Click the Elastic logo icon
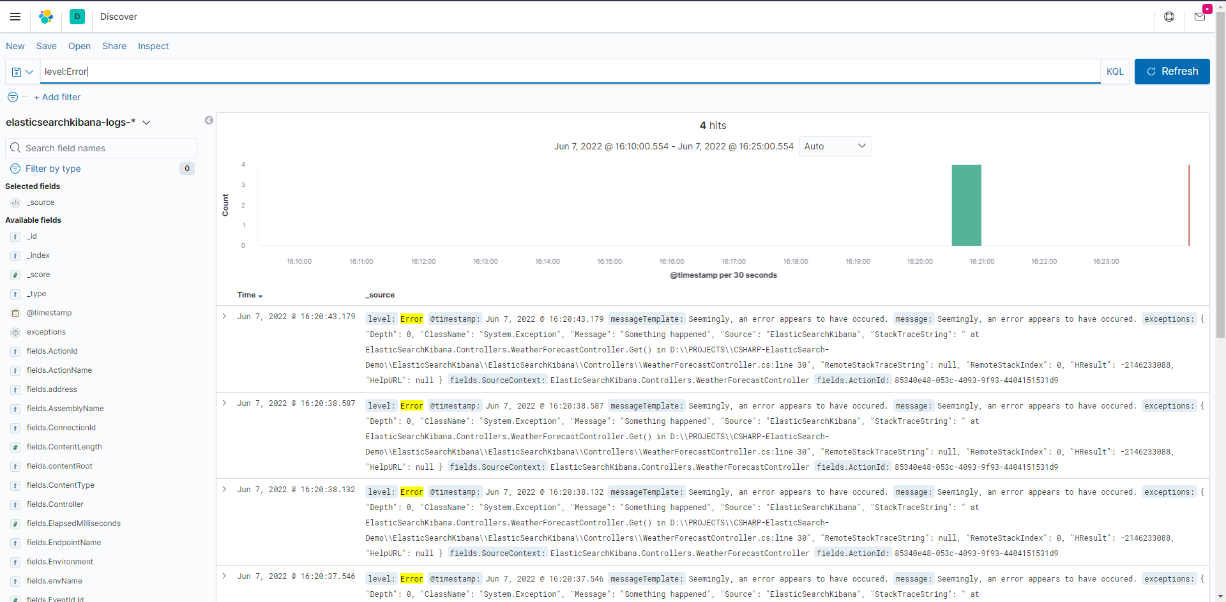Screen dimensions: 1226x602 (46, 17)
